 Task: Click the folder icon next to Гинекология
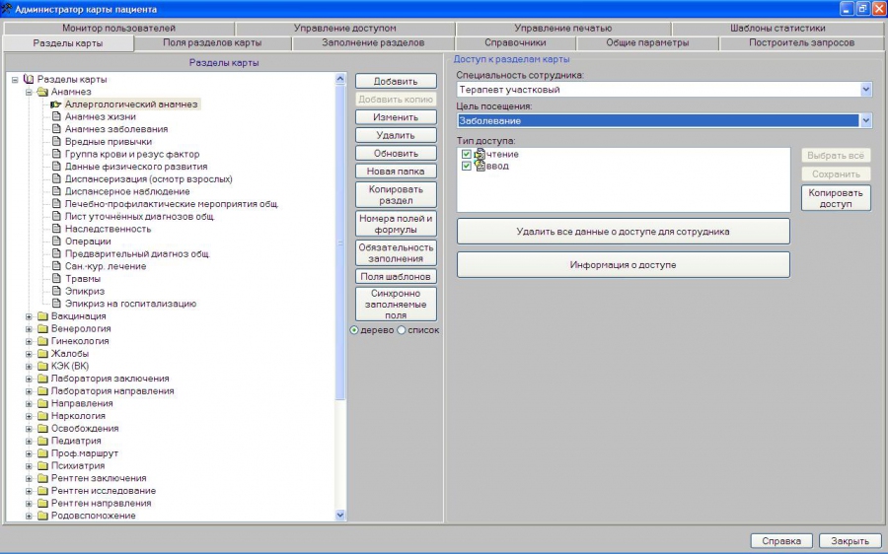pyautogui.click(x=42, y=341)
